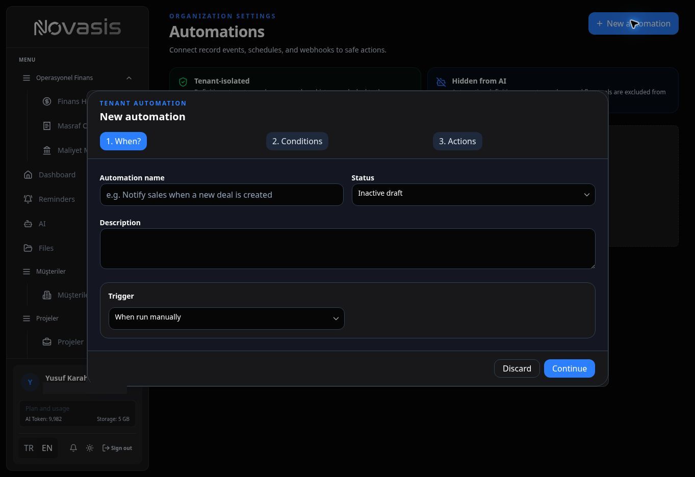The width and height of the screenshot is (695, 477).
Task: Click the building icon under the Müşteriler group
Action: 47,295
